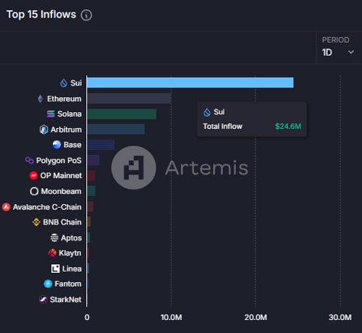Click the Aptos striped icon
The width and height of the screenshot is (362, 333).
54,237
